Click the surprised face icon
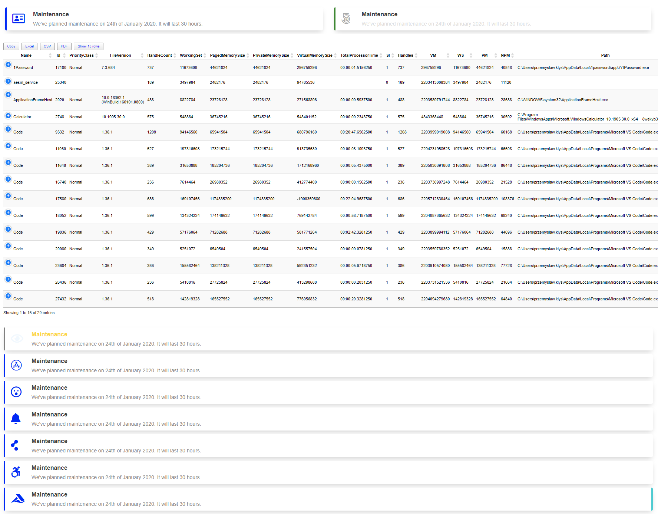 click(16, 392)
